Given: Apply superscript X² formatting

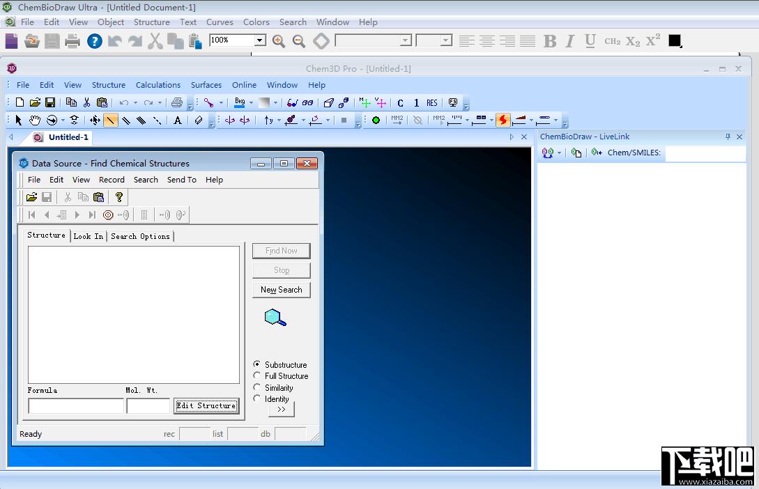Looking at the screenshot, I should pyautogui.click(x=653, y=40).
